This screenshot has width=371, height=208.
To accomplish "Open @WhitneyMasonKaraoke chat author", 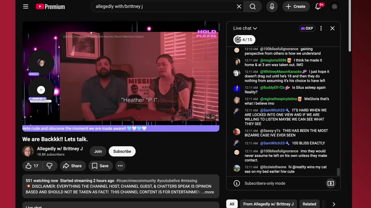I will coord(281,72).
